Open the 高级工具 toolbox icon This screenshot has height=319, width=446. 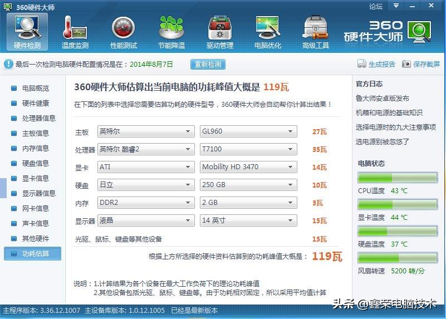(316, 28)
